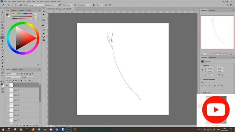Toggle lock all padlock icon
This screenshot has height=132, width=235.
pyautogui.click(x=21, y=81)
